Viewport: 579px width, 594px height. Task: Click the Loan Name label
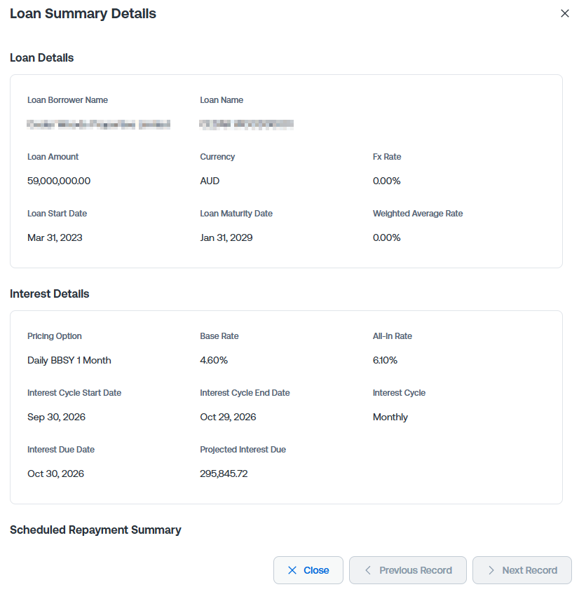222,100
